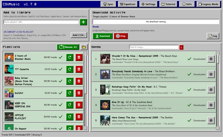Delete the 2 hours of Bloomer Music playlist
The width and height of the screenshot is (223, 137).
coord(79,57)
